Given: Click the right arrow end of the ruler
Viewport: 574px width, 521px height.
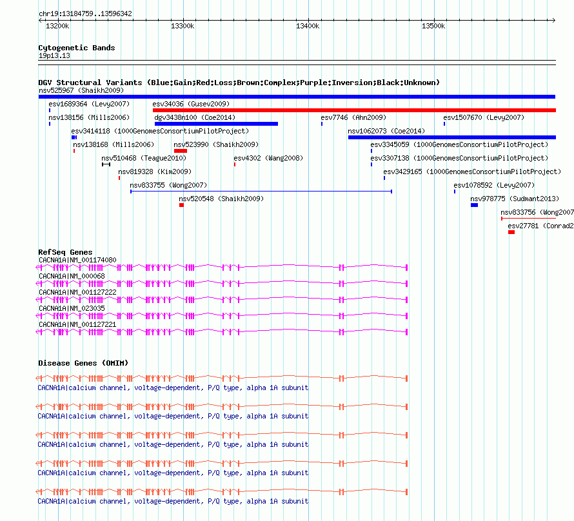Looking at the screenshot, I should 554,20.
